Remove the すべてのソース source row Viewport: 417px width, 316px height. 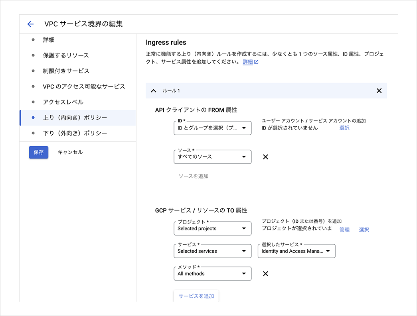[265, 157]
